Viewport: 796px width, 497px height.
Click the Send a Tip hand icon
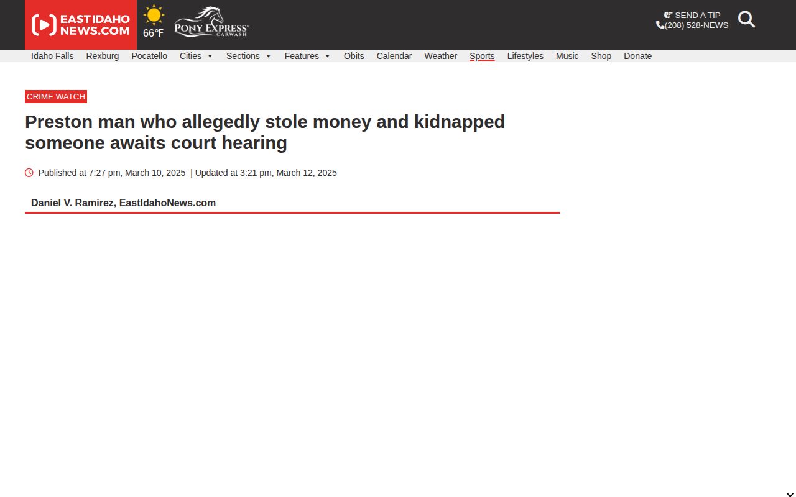[x=669, y=15]
